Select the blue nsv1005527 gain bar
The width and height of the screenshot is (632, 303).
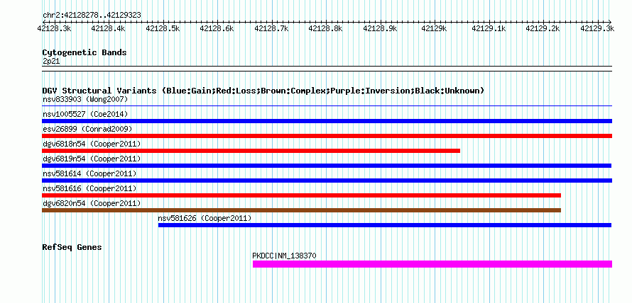coord(327,121)
